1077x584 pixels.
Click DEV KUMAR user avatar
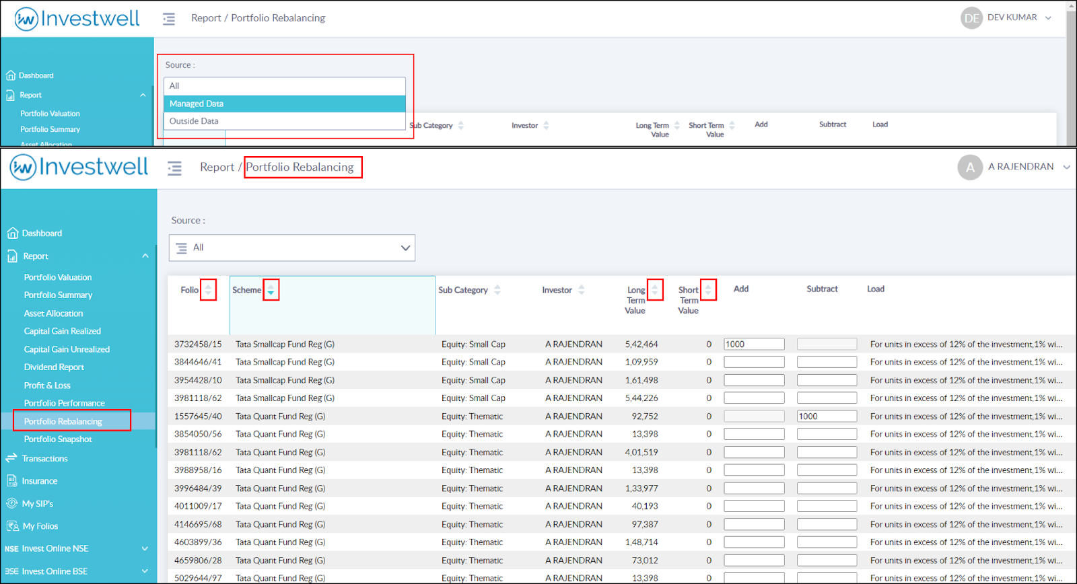point(971,18)
